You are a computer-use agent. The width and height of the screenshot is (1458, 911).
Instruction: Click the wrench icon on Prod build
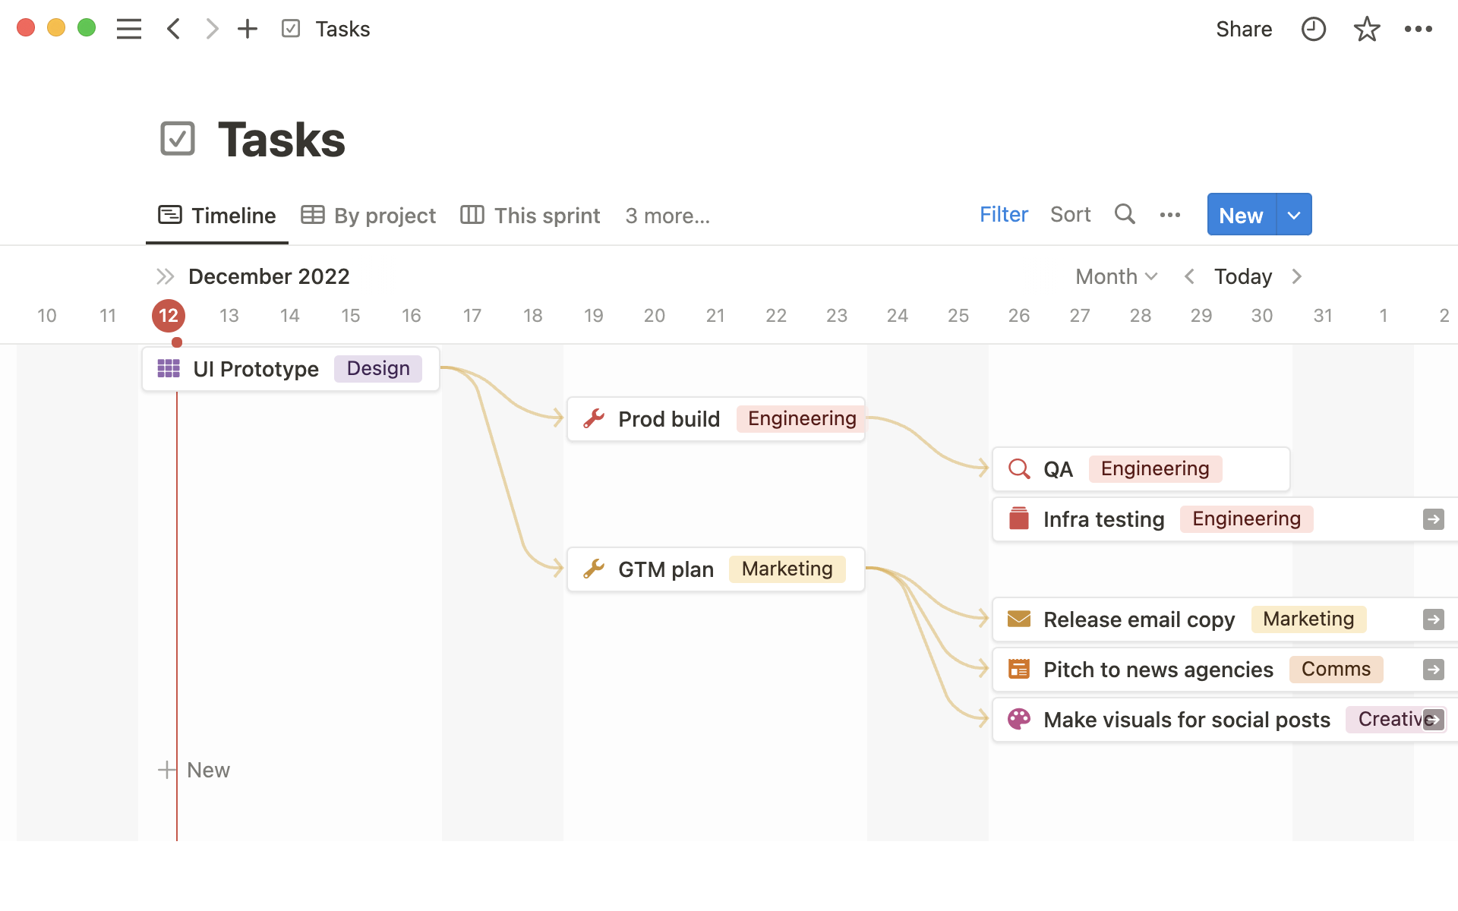click(x=595, y=418)
